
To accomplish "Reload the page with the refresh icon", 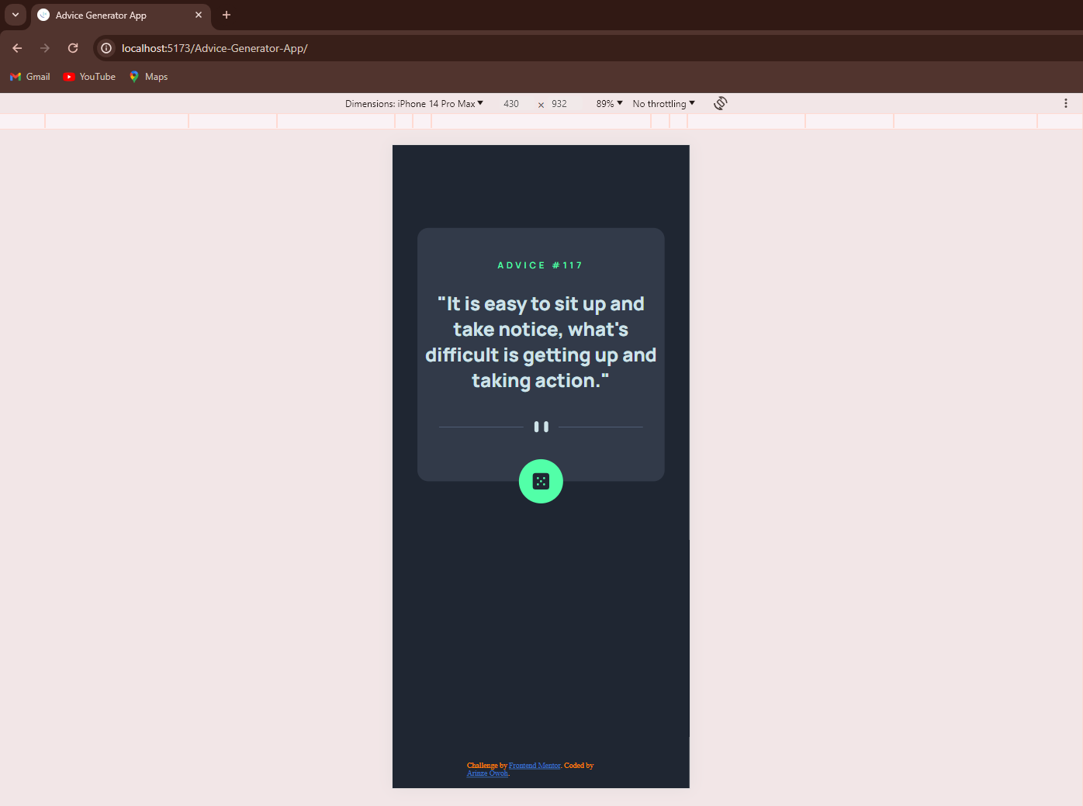I will 73,48.
